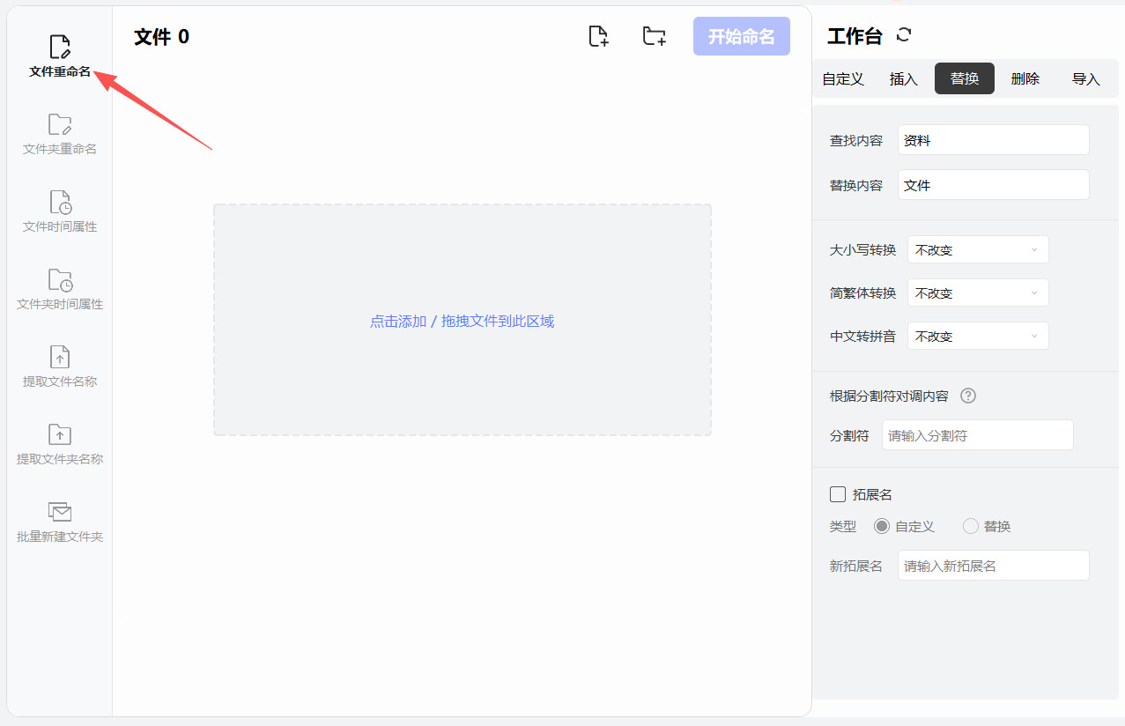This screenshot has width=1125, height=726.
Task: Switch to the 插入 tab
Action: [904, 78]
